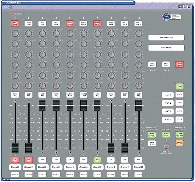The height and width of the screenshot is (182, 195).
Task: Click channel 7 blue HF knob
Action: [x=97, y=54]
